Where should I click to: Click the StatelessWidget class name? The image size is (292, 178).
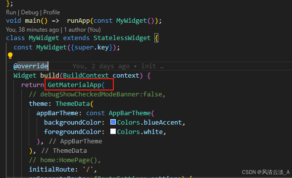[x=122, y=38]
